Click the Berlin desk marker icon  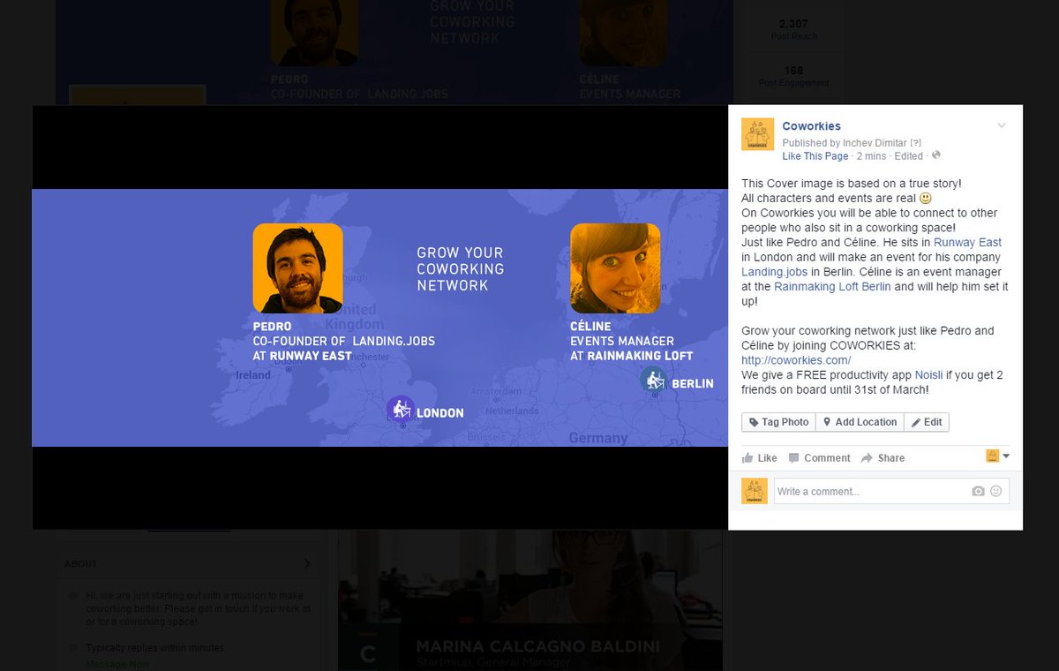[654, 380]
